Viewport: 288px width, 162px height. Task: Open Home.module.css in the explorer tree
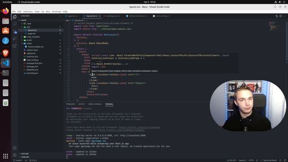point(36,47)
